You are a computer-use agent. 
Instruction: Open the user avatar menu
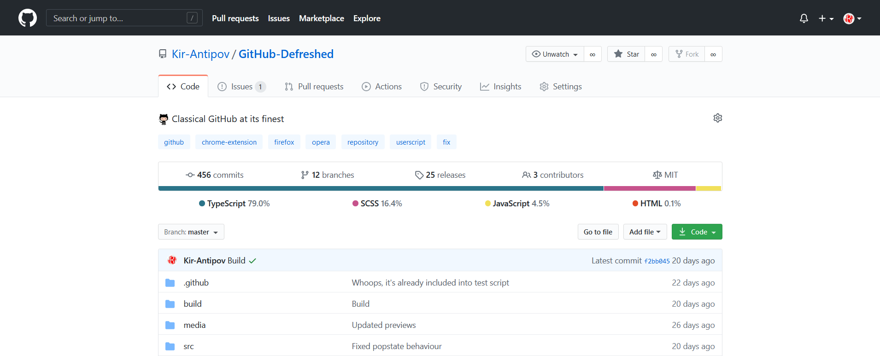pos(852,18)
